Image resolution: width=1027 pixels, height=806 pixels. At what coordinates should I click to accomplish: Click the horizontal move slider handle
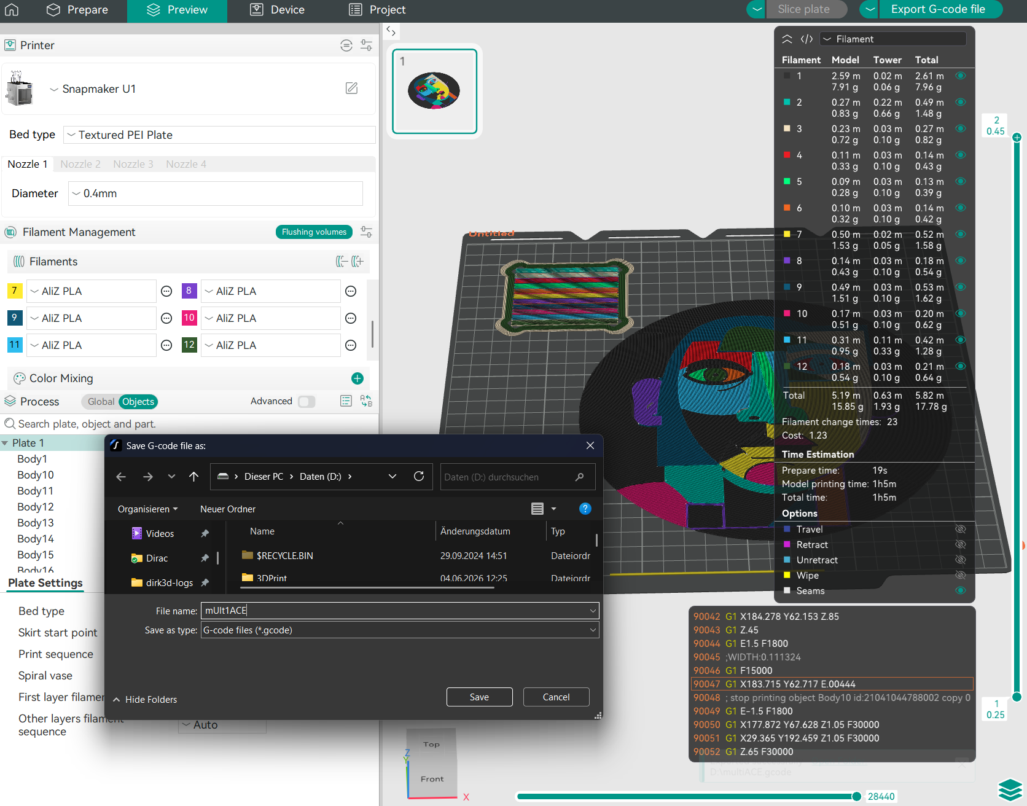click(x=856, y=797)
